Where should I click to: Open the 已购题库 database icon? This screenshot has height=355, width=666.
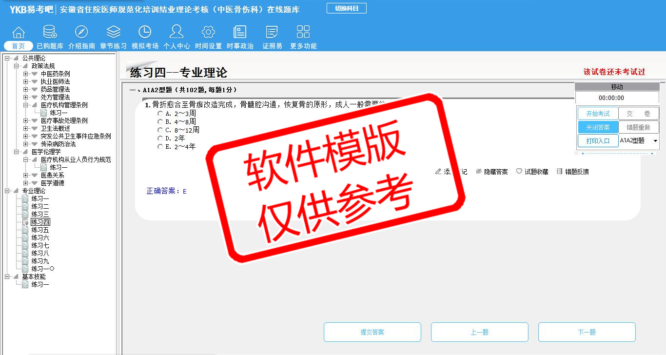pos(50,33)
